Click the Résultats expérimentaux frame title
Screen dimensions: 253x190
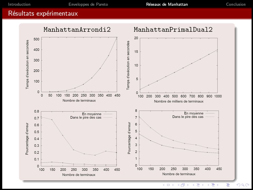click(43, 13)
